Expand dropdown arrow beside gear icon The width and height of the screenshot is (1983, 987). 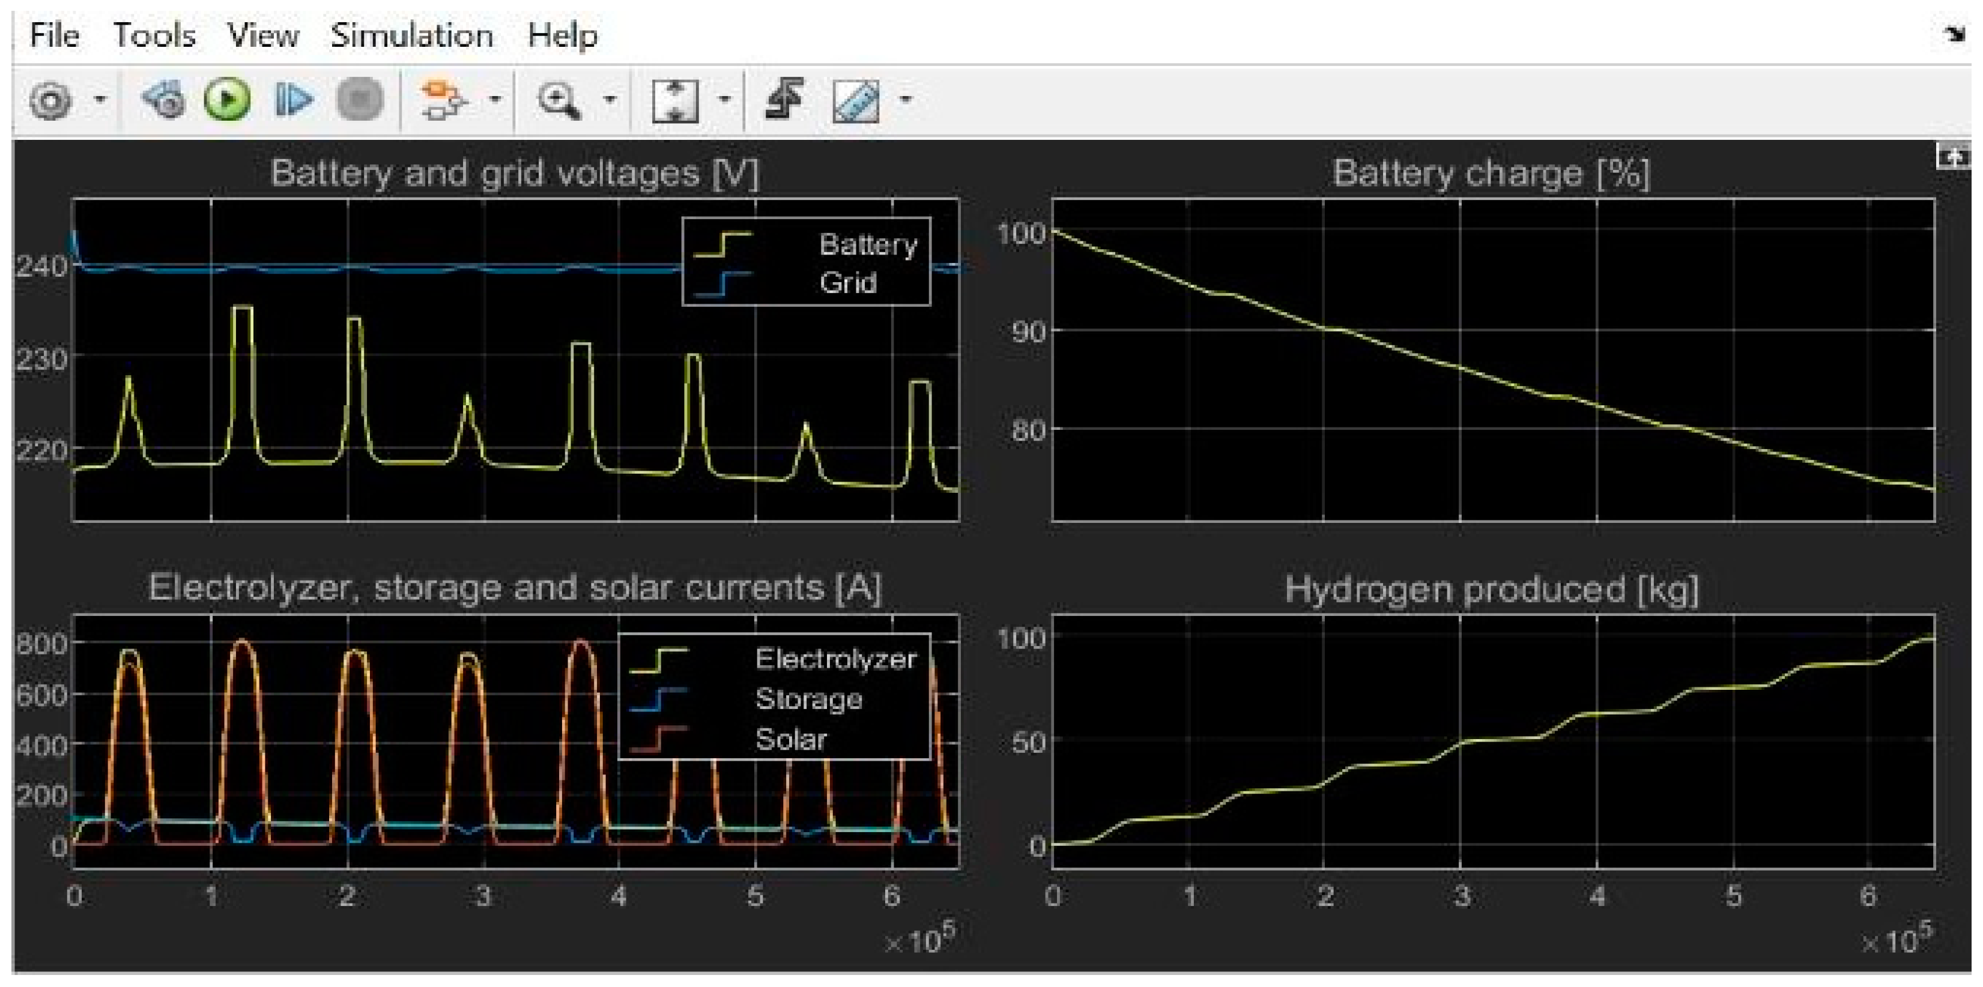coord(100,99)
